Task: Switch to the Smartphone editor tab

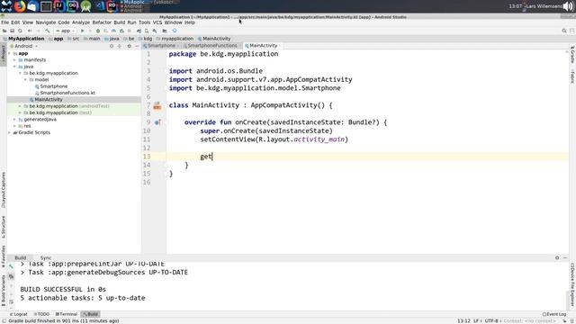Action: pos(161,46)
